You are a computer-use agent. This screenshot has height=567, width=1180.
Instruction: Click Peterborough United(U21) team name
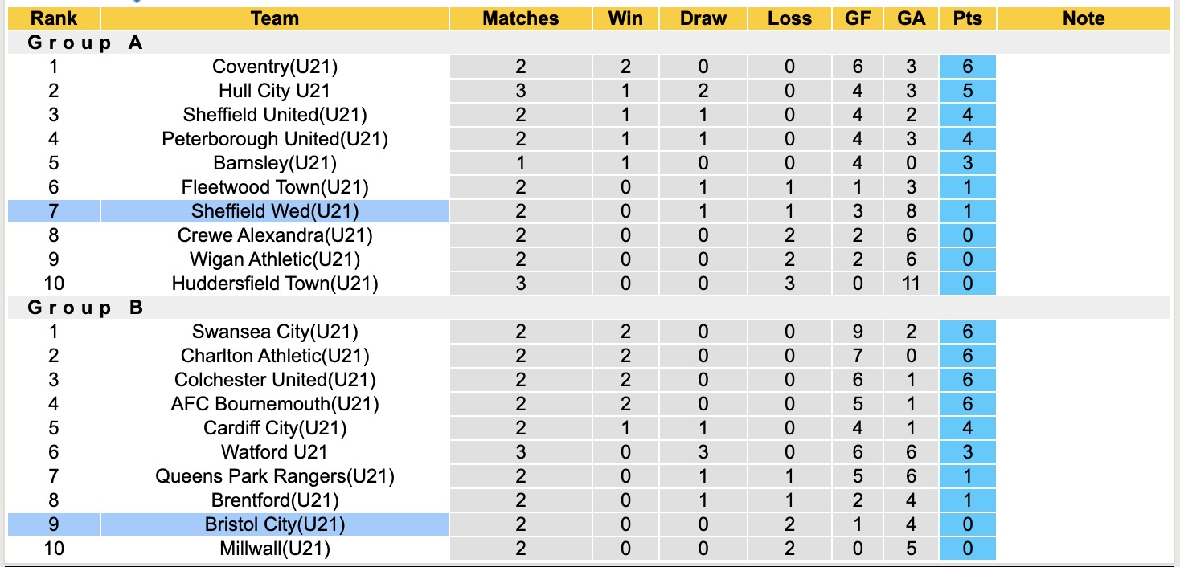tap(274, 139)
